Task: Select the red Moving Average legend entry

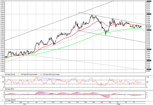Action: [50, 74]
